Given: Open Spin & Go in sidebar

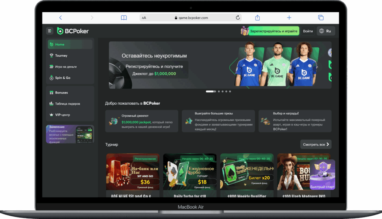Looking at the screenshot, I should click(x=63, y=78).
